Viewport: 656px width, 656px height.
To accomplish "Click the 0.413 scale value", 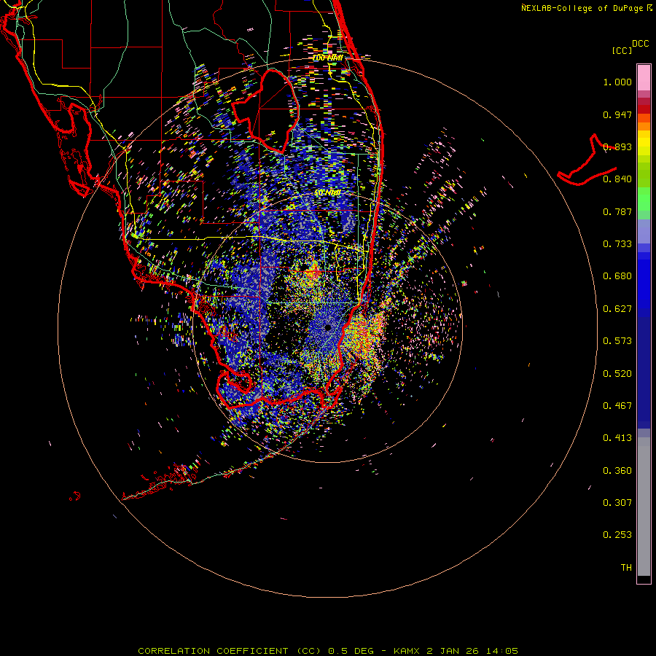I will [x=617, y=438].
